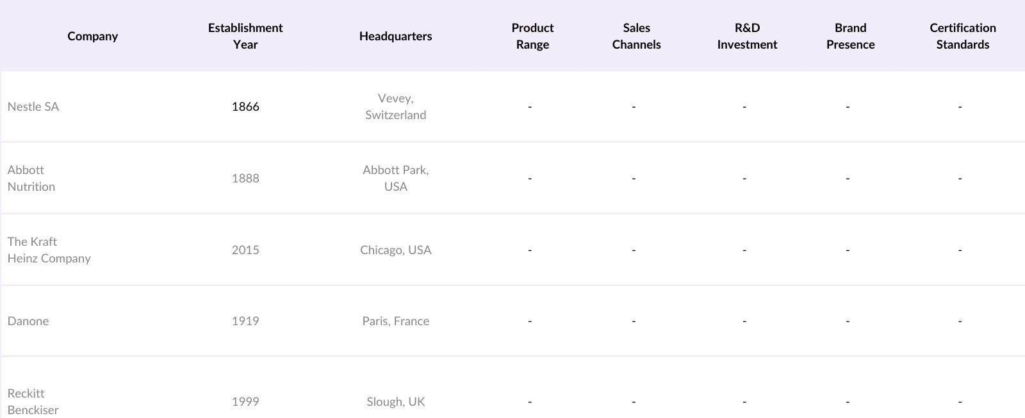Select the Slough, UK headquarters cell
This screenshot has height=418, width=1025.
point(395,402)
